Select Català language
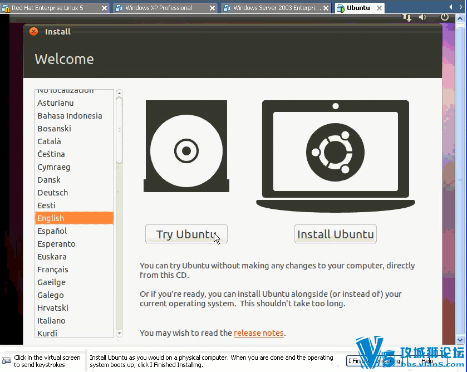The height and width of the screenshot is (372, 467). pyautogui.click(x=74, y=141)
